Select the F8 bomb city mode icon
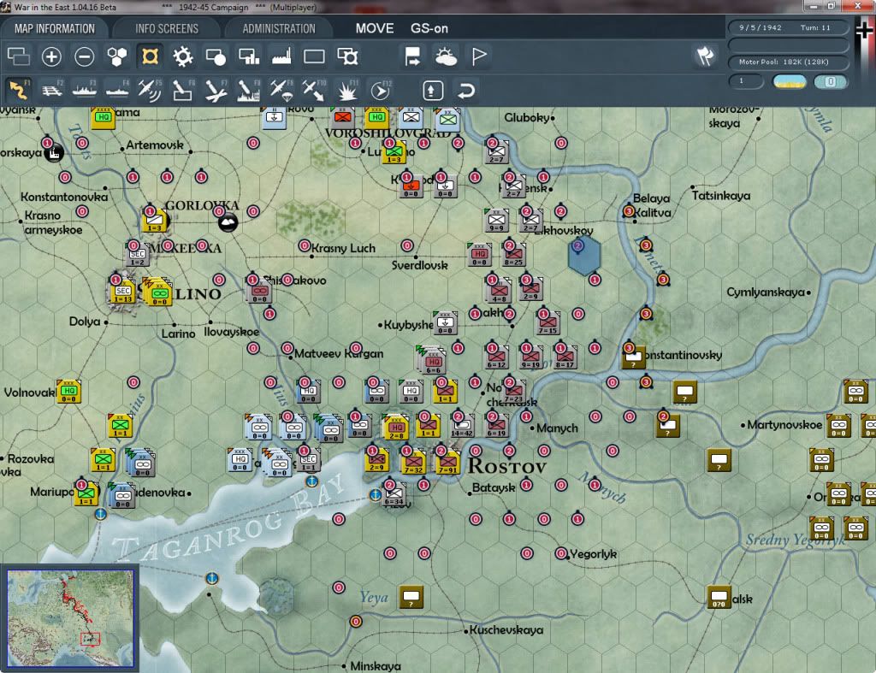Viewport: 876px width, 673px height. [x=249, y=90]
